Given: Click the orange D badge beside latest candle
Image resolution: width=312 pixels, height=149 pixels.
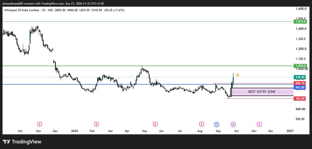Looking at the screenshot, I should click(237, 75).
